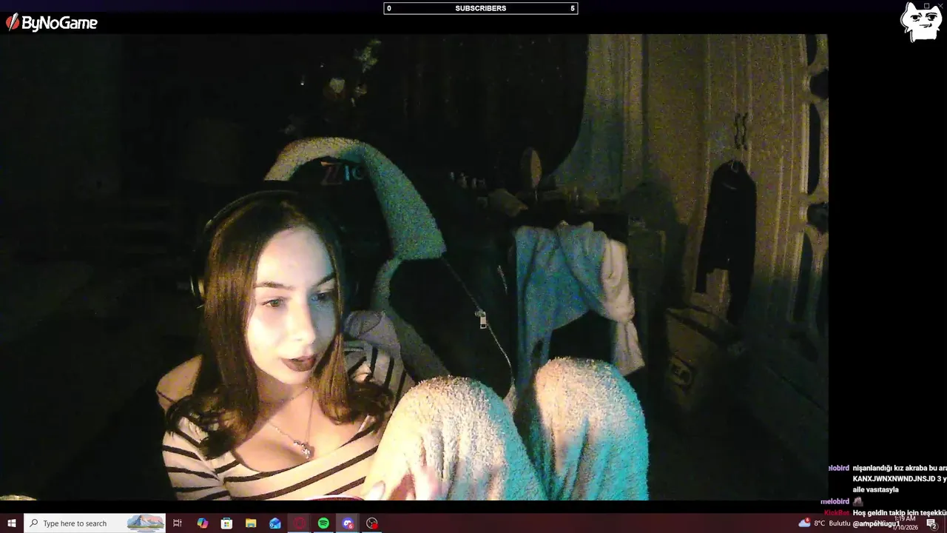
Task: Click the ByNoGame logo
Action: coord(52,23)
